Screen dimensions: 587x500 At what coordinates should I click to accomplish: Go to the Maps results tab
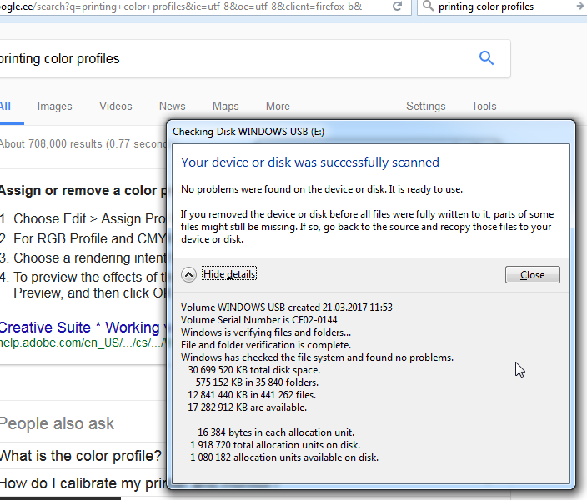pyautogui.click(x=225, y=106)
